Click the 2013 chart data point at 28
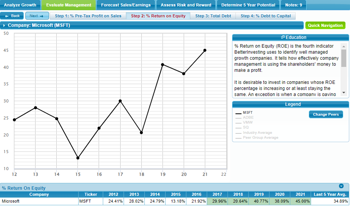The image size is (350, 206). pos(36,108)
